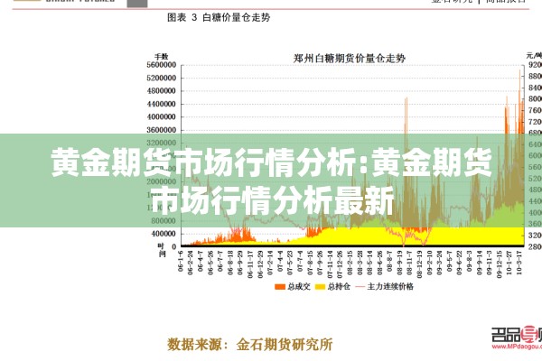Click the 08-2-15 date label
This screenshot has width=542, height=361.
[x=350, y=263]
